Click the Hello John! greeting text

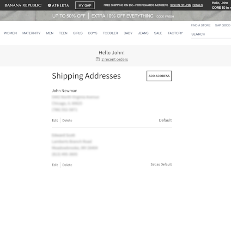click(112, 53)
